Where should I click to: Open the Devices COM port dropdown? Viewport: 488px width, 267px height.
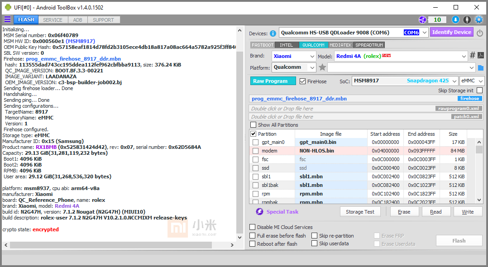point(425,33)
